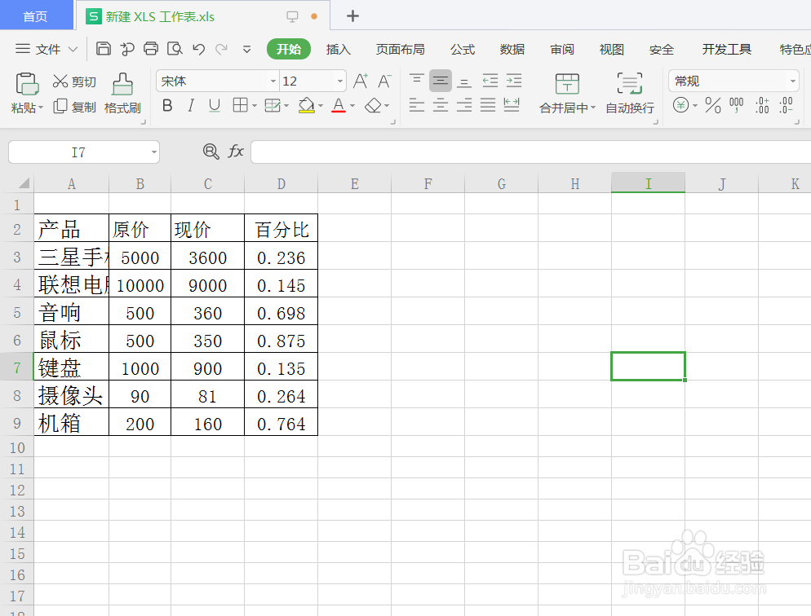811x616 pixels.
Task: Apply the thousands separator icon
Action: point(736,105)
